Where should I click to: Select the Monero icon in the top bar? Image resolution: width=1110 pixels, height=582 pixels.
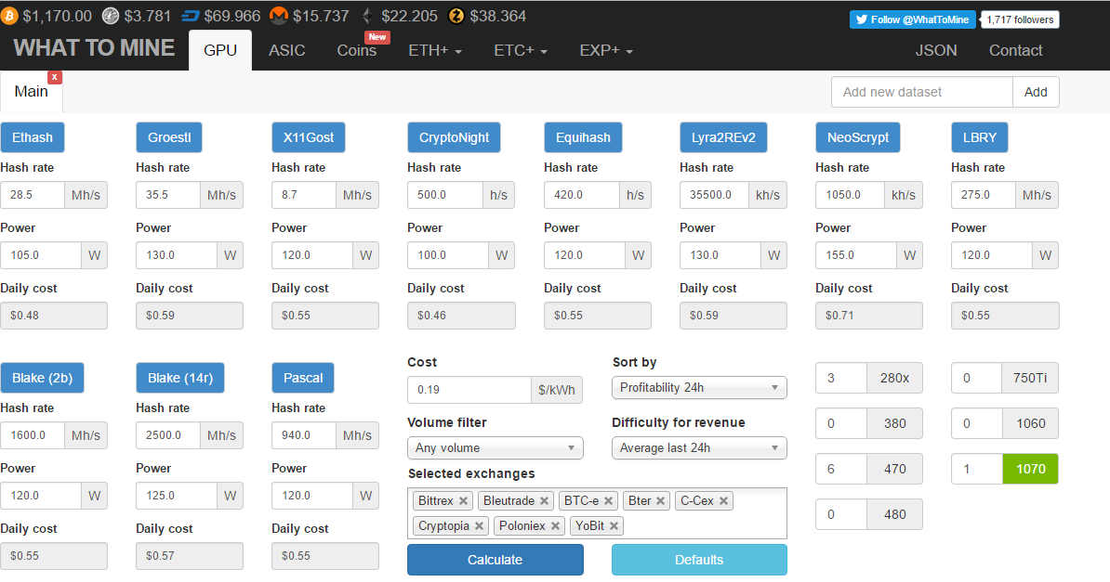(278, 15)
